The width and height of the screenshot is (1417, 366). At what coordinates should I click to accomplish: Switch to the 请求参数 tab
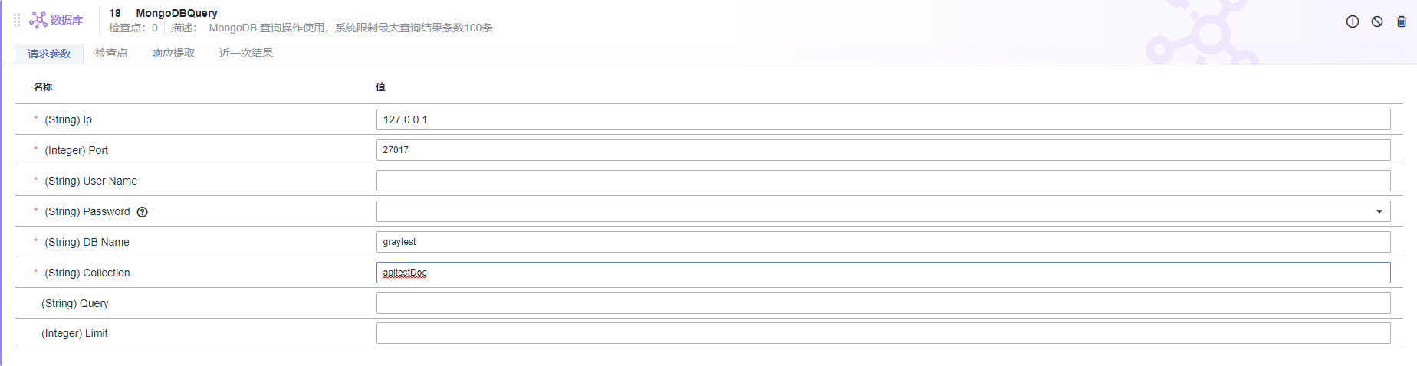49,54
